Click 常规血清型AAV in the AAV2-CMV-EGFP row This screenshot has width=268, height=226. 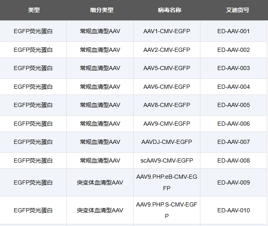point(100,50)
